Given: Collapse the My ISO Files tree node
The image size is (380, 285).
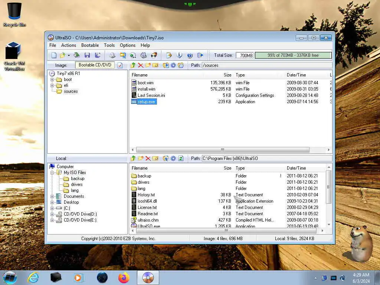Looking at the screenshot, I should coord(52,173).
